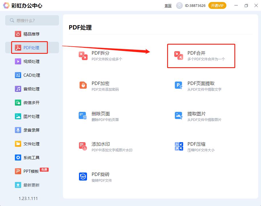Click the user avatar icon
Image resolution: width=261 pixels, height=206 pixels.
pyautogui.click(x=179, y=5)
